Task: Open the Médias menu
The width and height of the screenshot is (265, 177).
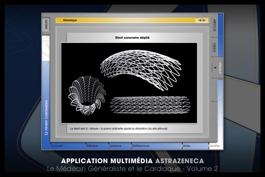Action: point(92,146)
